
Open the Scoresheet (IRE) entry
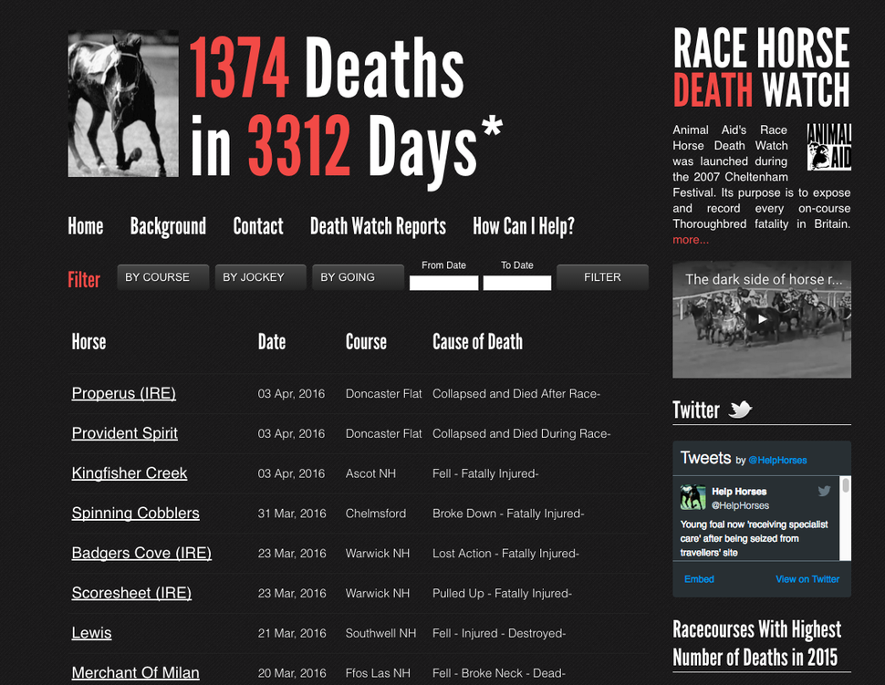click(x=131, y=593)
